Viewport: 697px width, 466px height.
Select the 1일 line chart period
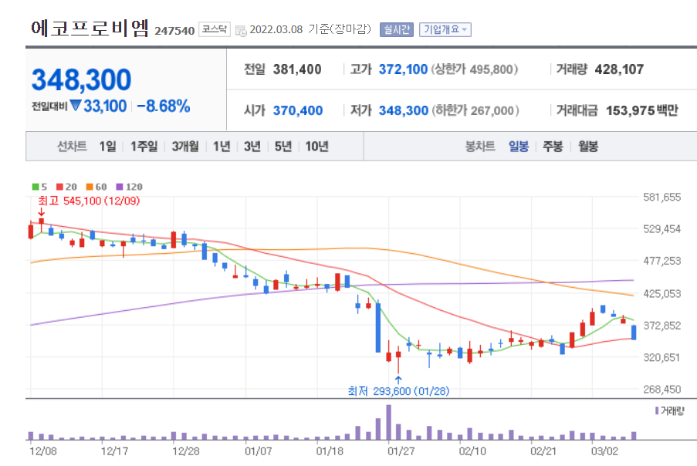[x=107, y=146]
